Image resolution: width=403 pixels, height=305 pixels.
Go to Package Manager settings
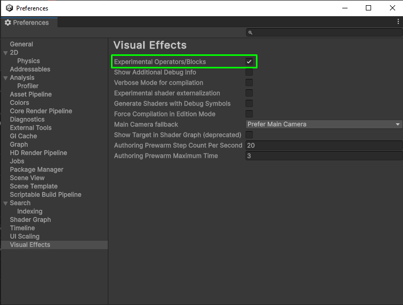point(37,170)
